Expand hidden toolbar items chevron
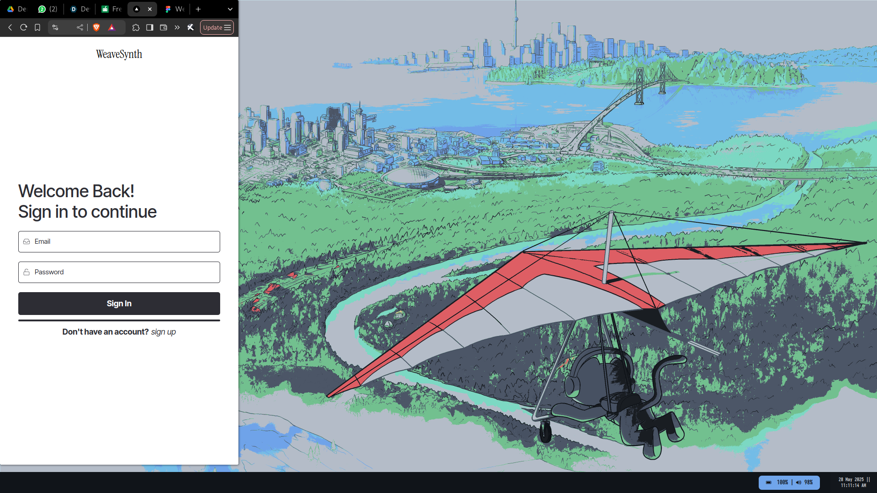 click(177, 27)
